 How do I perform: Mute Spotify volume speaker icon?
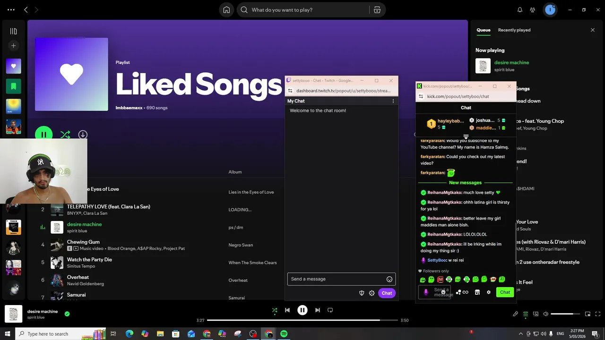point(546,314)
